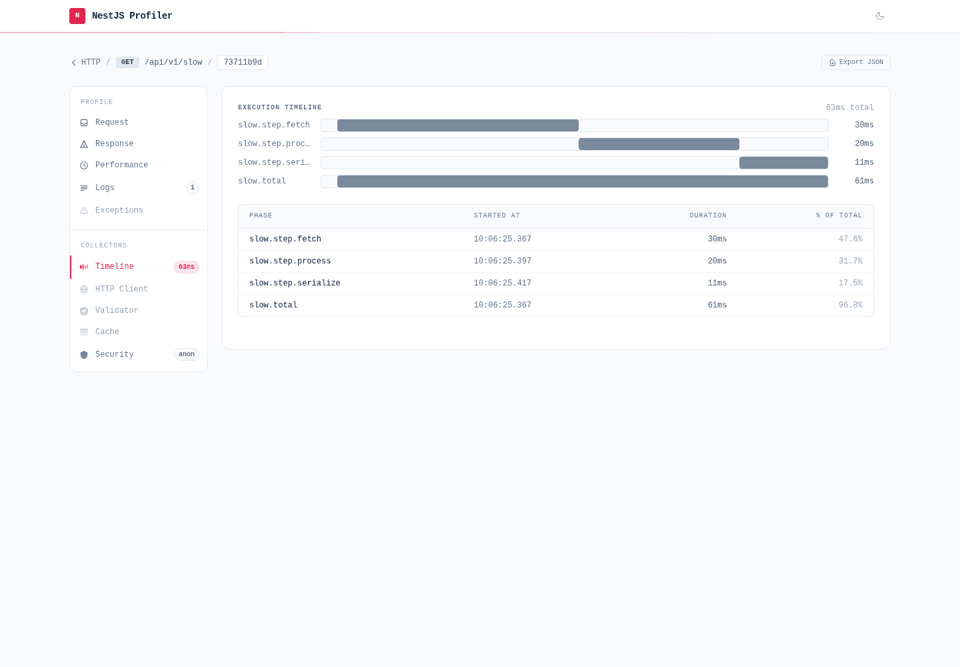960x667 pixels.
Task: Click the 30ms timeline duration label
Action: (865, 125)
